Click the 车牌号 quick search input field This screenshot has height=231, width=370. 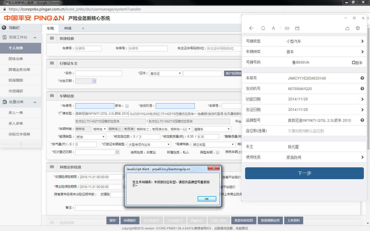pos(88,49)
